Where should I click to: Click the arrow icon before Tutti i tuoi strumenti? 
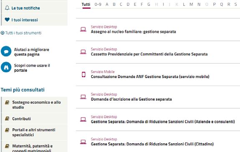[x=3, y=33]
